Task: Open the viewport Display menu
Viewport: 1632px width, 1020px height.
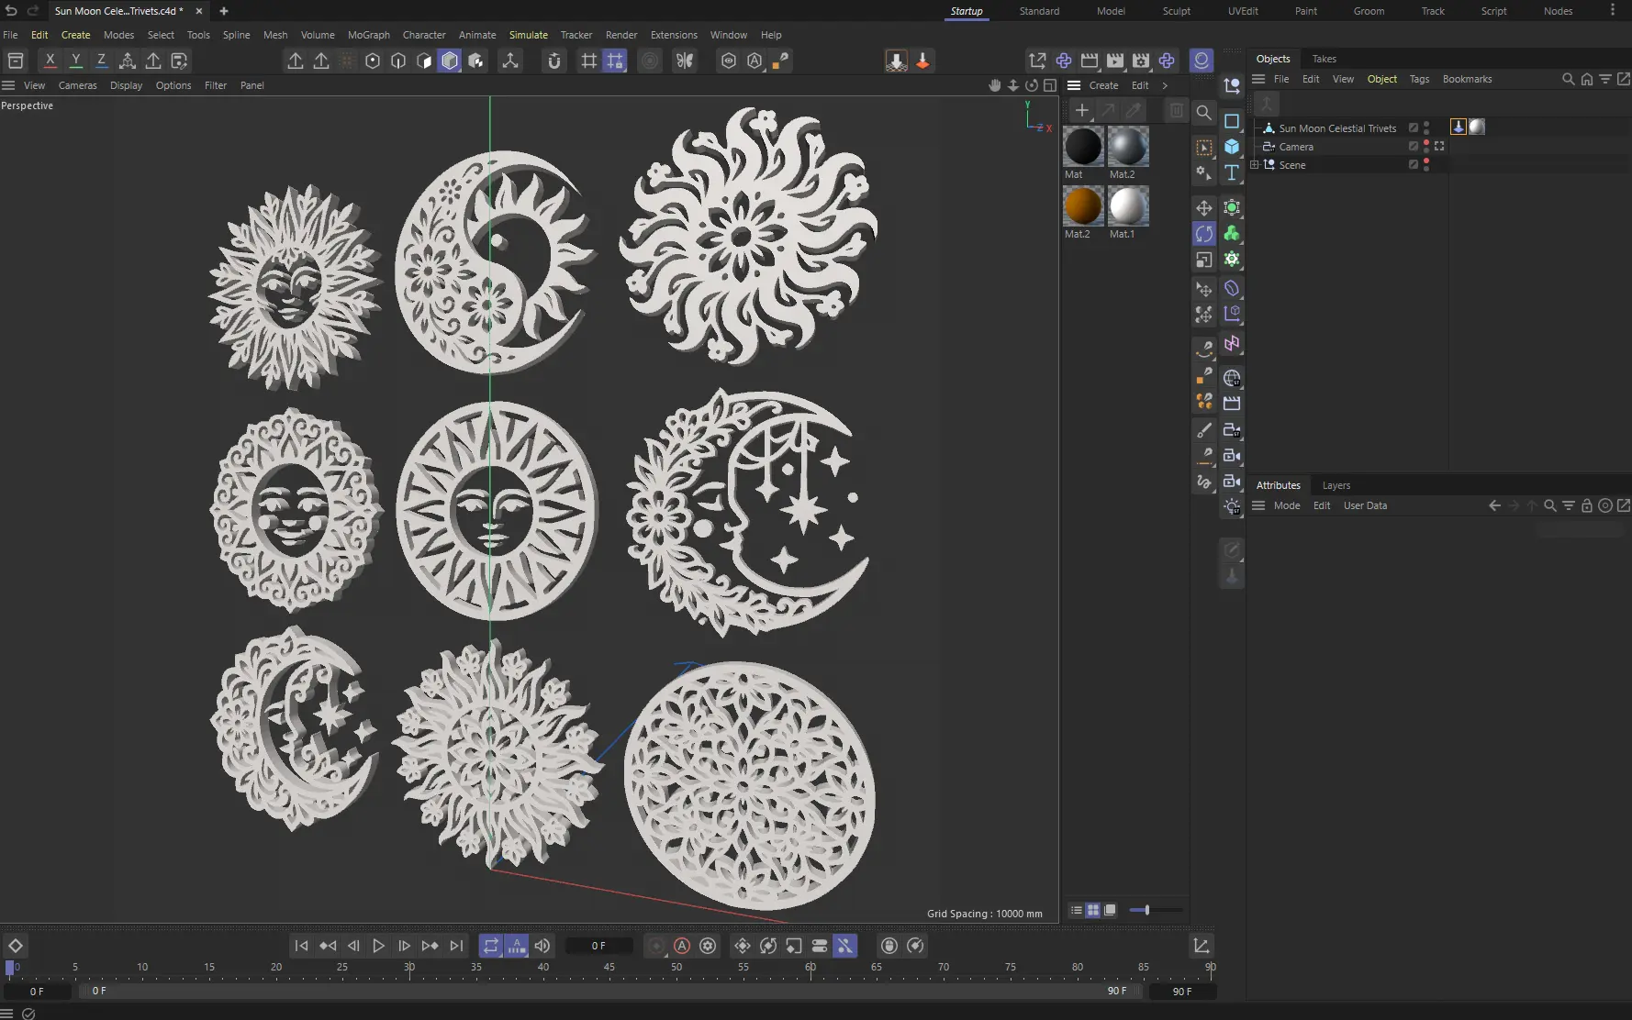Action: pyautogui.click(x=126, y=85)
